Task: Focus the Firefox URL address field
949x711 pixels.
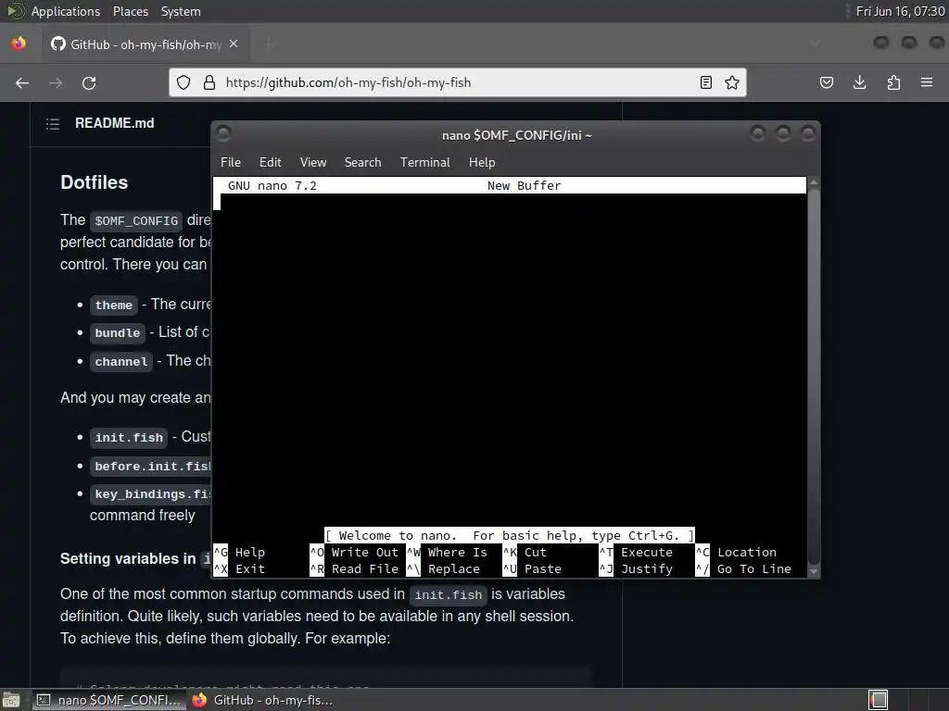Action: [457, 82]
